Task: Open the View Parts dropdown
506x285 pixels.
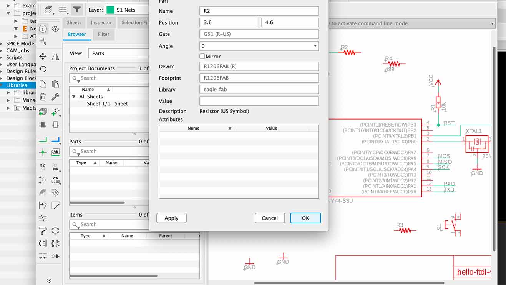Action: 118,53
